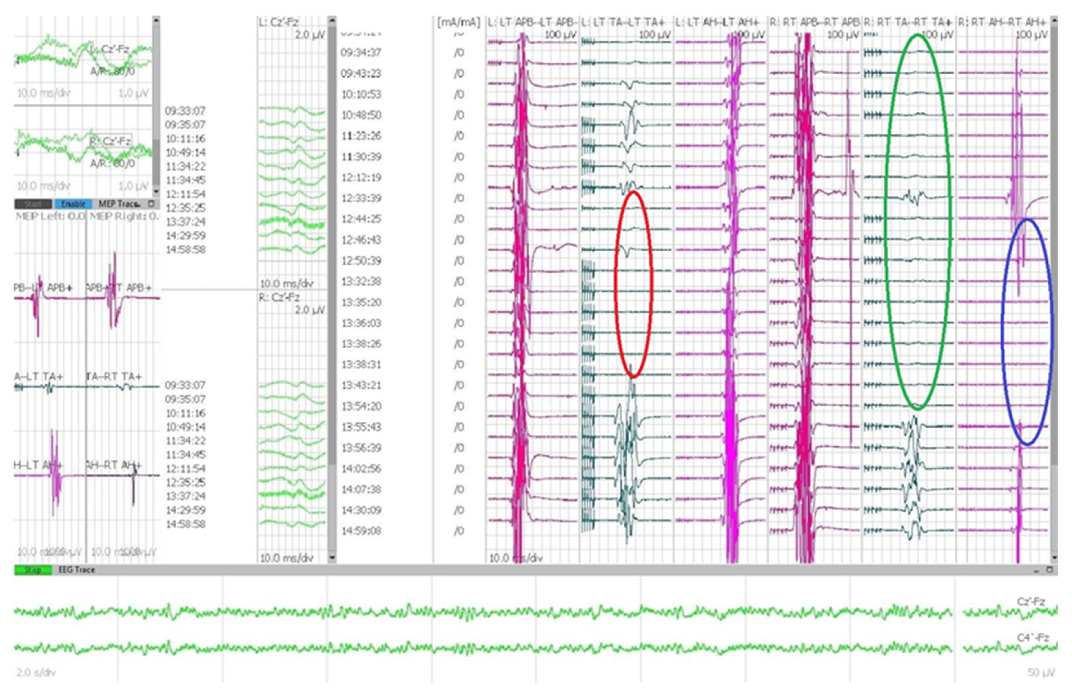
Task: Click up arrow of Cz'-Fz stack scrollbar
Action: [x=332, y=20]
